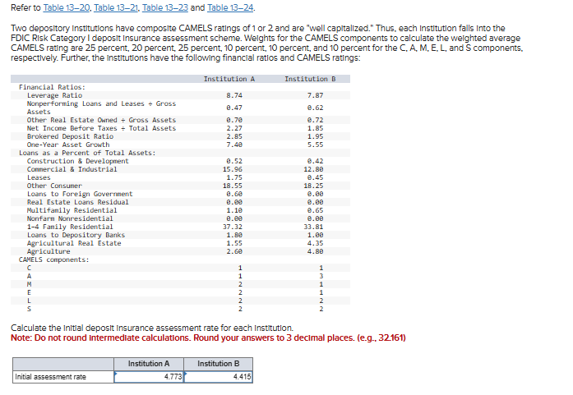Click the Nonfarm Nonresidential label

pos(70,218)
